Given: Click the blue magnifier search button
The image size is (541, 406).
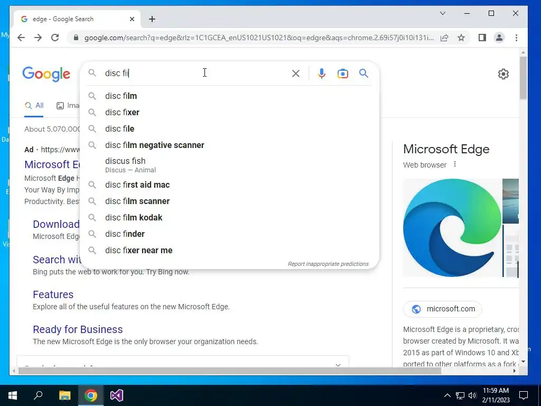Looking at the screenshot, I should [363, 73].
